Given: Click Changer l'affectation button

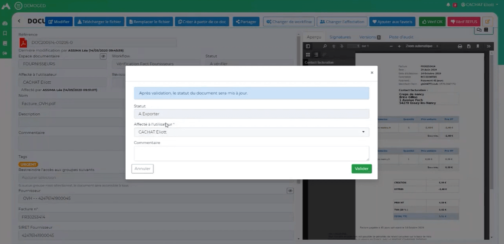Looking at the screenshot, I should coord(342,22).
